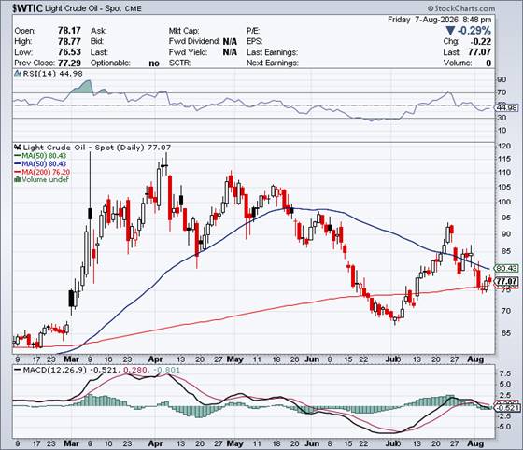The image size is (523, 450).
Task: Click the 7.5 label on MACD axis
Action: click(x=505, y=373)
